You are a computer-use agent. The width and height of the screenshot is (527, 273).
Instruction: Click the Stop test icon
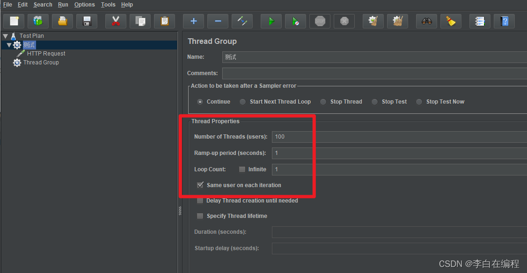pyautogui.click(x=320, y=21)
